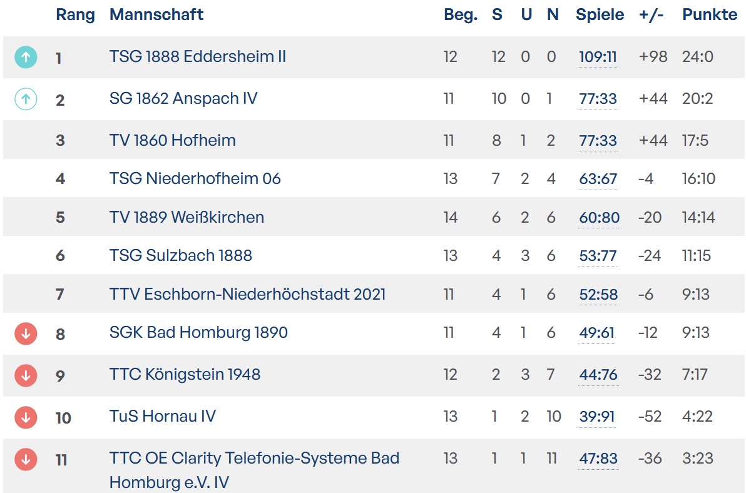Open the TV 1860 Hofheim team link
Viewport: 746px width, 493px height.
(x=173, y=140)
